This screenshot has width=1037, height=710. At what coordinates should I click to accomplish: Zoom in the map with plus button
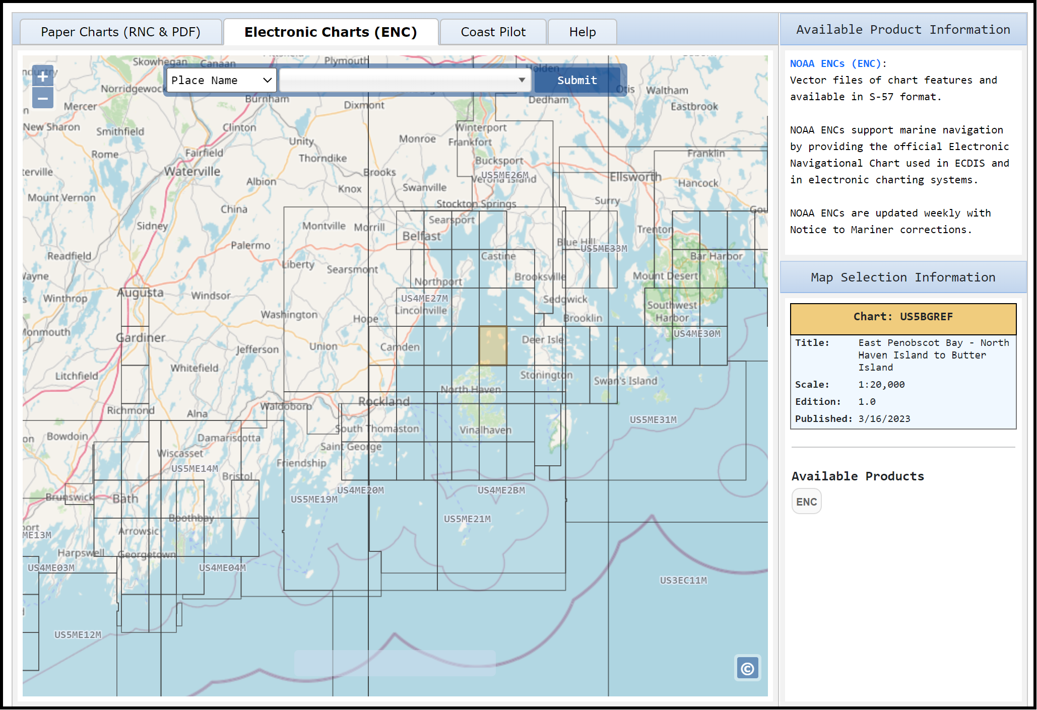[43, 77]
